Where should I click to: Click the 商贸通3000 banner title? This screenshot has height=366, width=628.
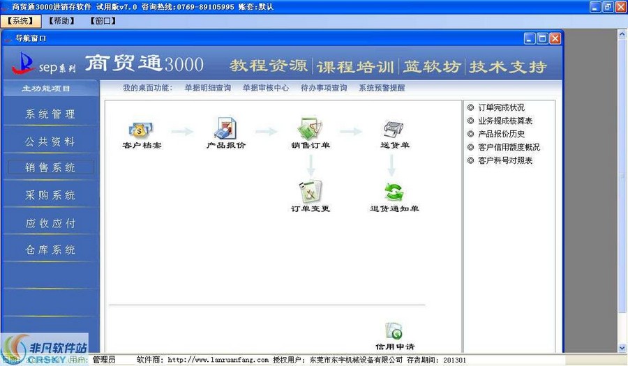point(144,63)
